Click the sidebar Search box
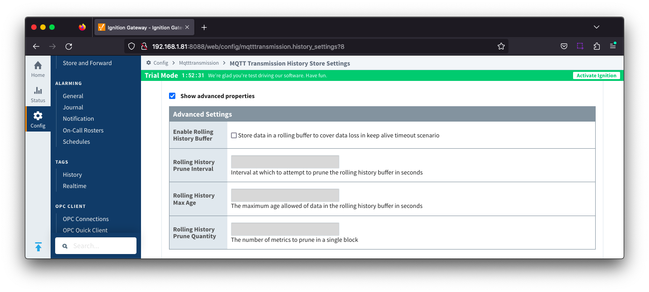This screenshot has height=292, width=649. click(96, 246)
